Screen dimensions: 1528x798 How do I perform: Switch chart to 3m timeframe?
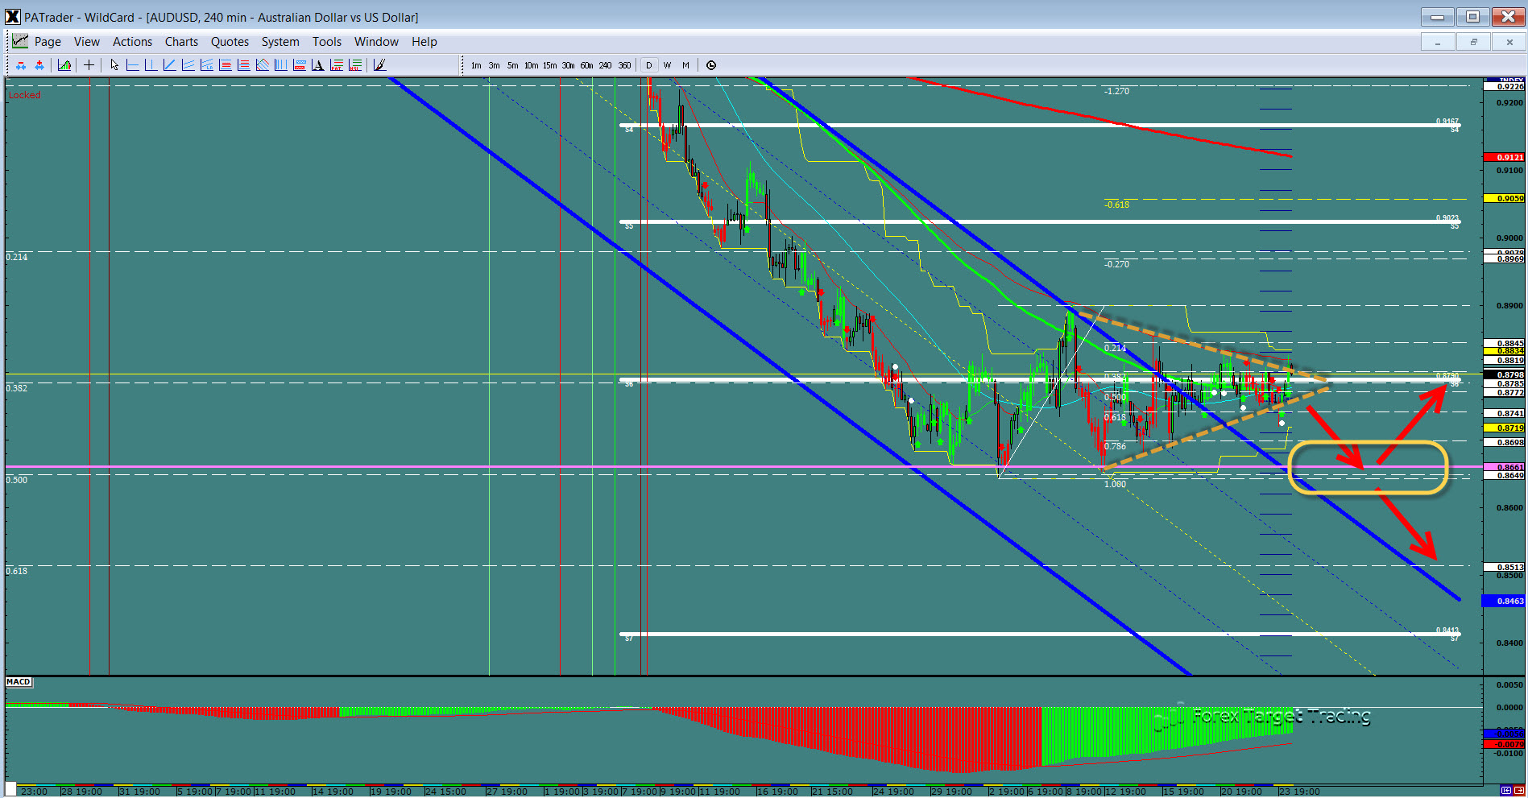494,65
